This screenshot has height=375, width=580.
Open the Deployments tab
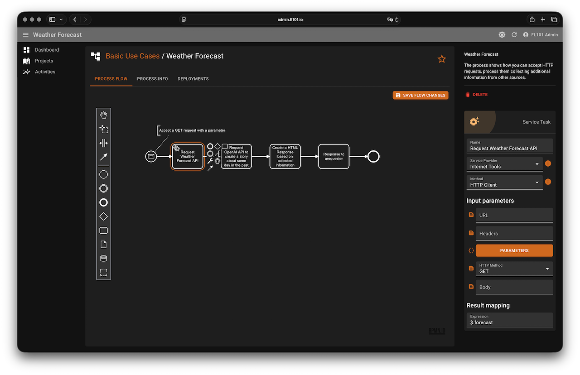click(193, 79)
